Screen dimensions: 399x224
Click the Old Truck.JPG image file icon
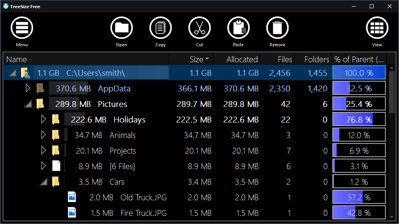click(x=72, y=197)
